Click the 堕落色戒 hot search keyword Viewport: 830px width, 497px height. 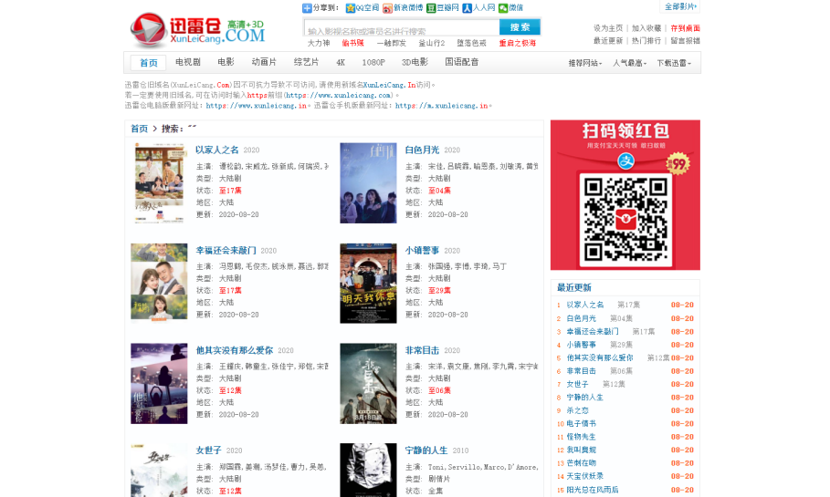[x=472, y=44]
